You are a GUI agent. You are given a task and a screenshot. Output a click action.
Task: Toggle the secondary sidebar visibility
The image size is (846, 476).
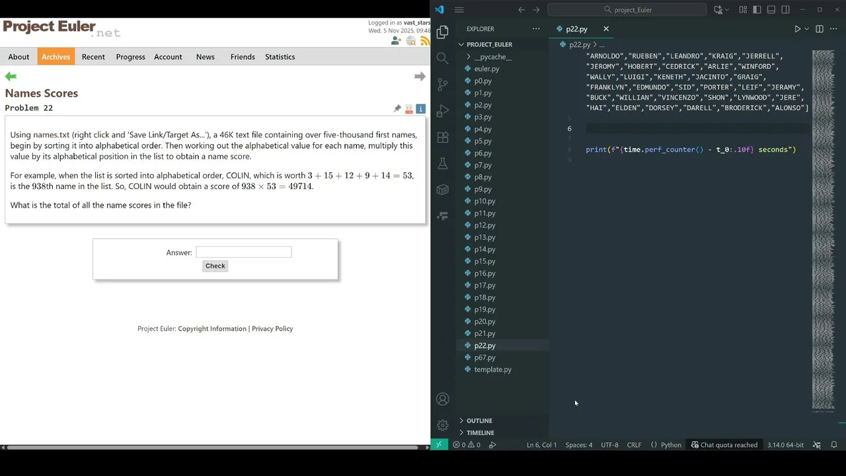(x=786, y=10)
